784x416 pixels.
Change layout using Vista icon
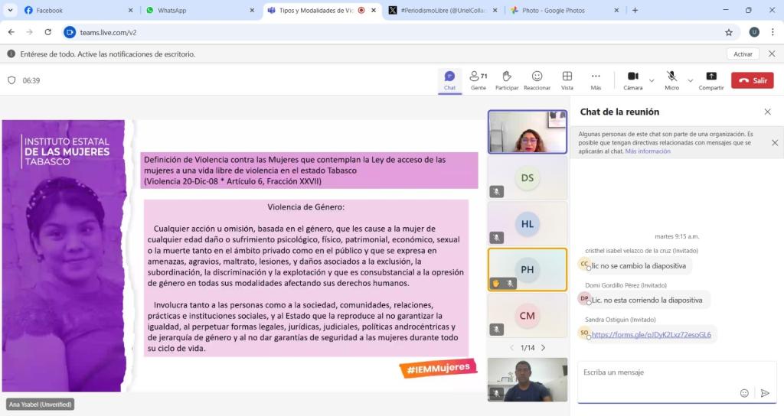567,80
